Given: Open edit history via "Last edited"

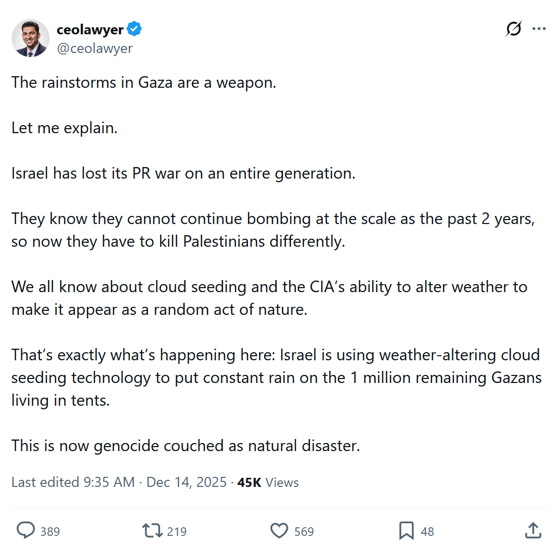Looking at the screenshot, I should (44, 482).
